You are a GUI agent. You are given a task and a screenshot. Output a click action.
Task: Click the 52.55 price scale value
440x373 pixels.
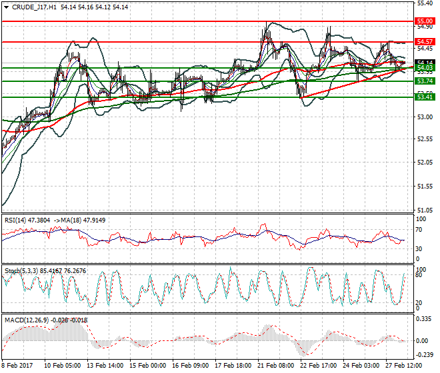[425, 139]
